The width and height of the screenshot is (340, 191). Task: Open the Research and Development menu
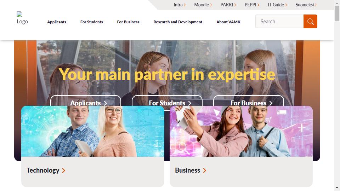[x=178, y=22]
